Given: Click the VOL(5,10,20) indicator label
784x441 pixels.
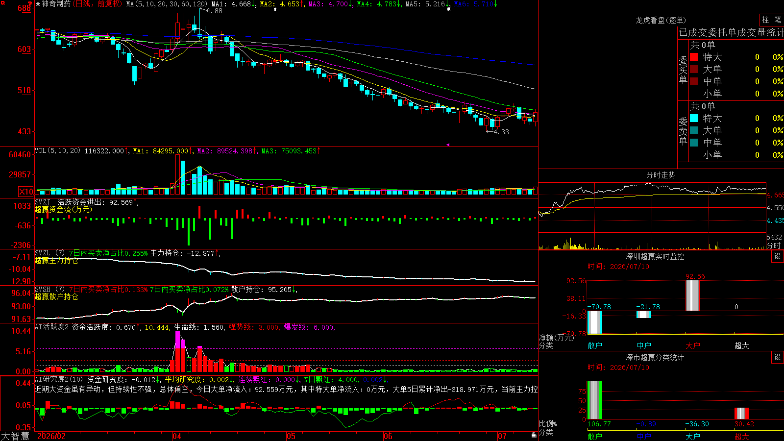Looking at the screenshot, I should pos(57,151).
